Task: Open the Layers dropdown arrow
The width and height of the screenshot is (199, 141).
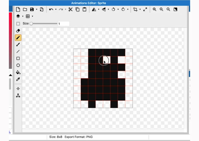Action: (x=23, y=16)
